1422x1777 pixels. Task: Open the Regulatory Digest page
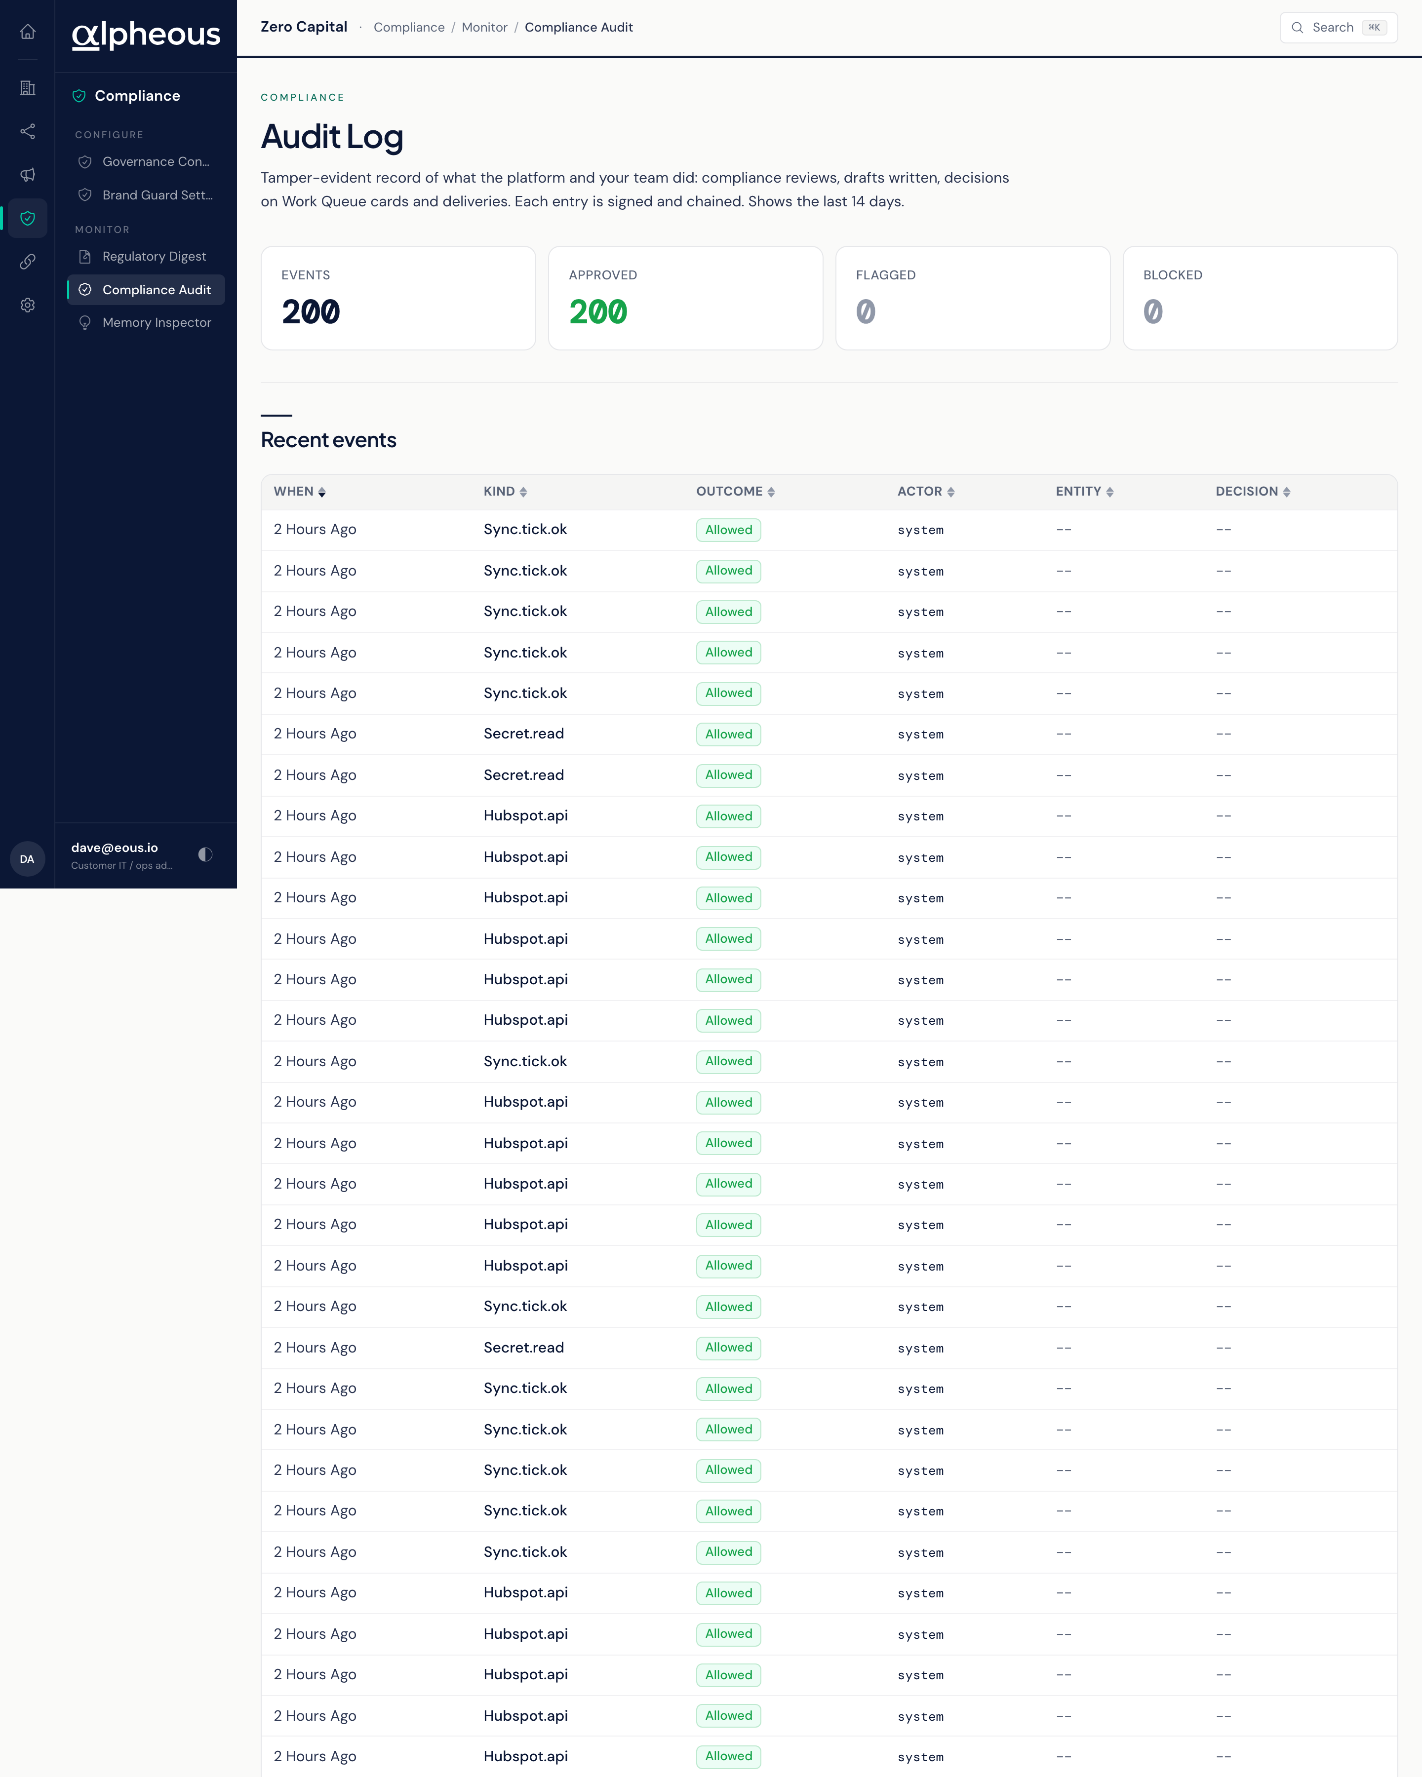[146, 256]
